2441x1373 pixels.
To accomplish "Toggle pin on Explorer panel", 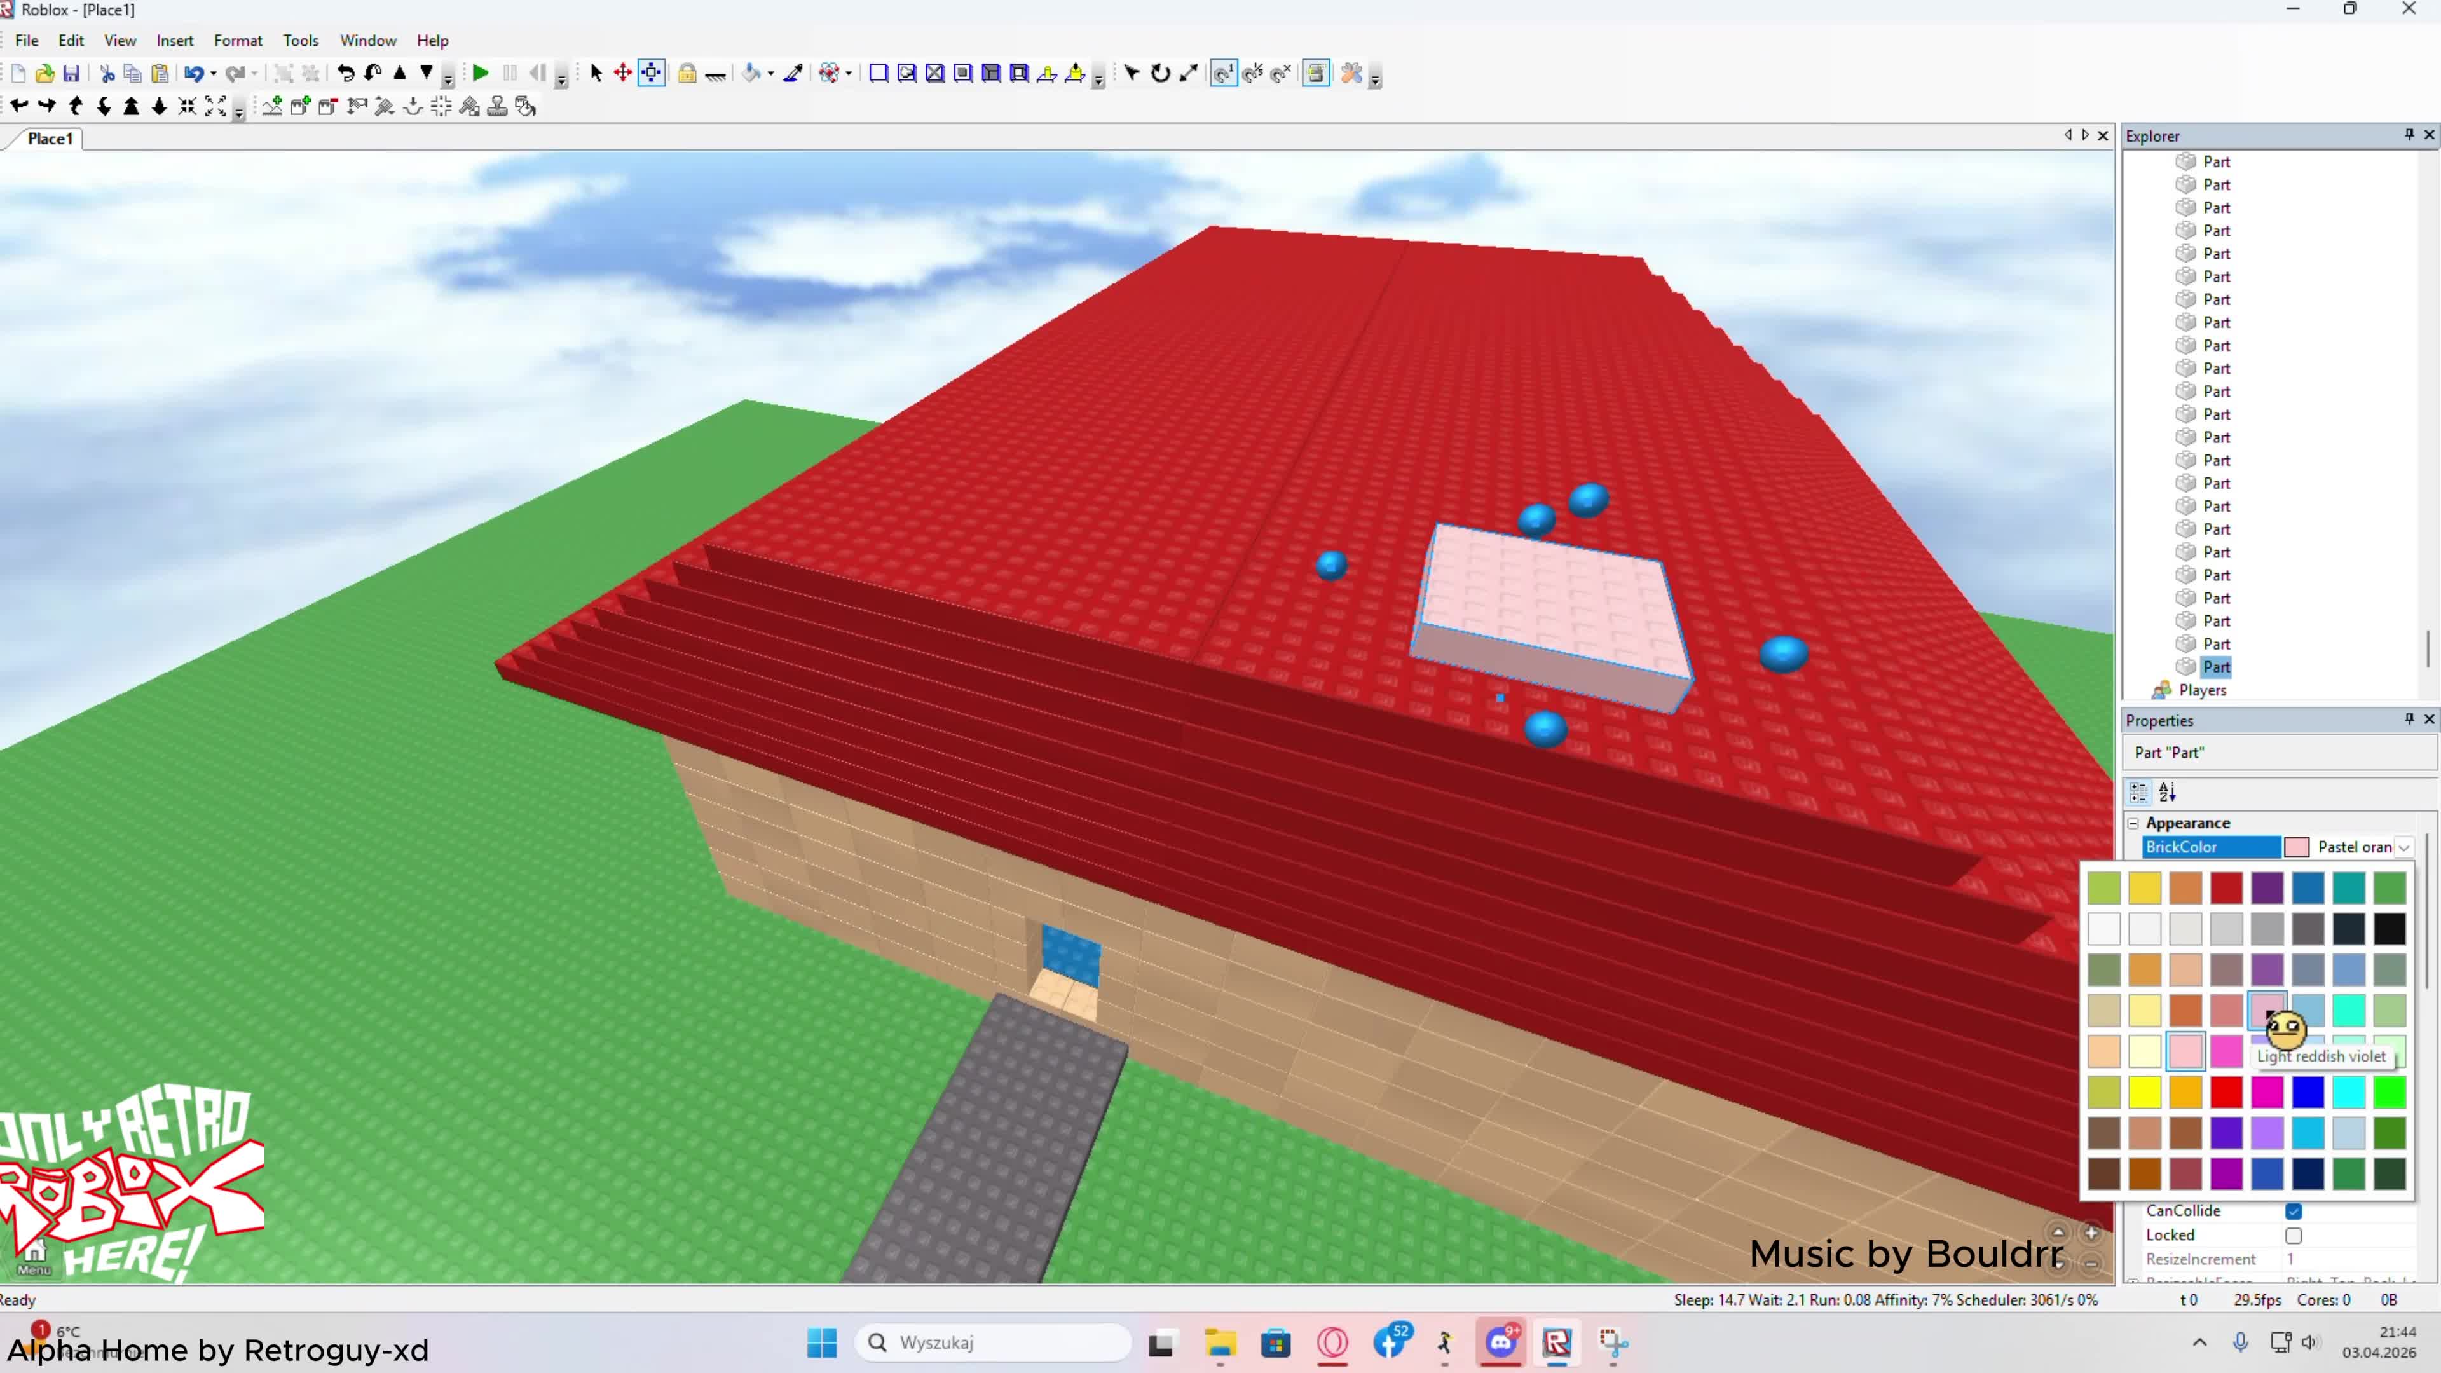I will coord(2409,135).
